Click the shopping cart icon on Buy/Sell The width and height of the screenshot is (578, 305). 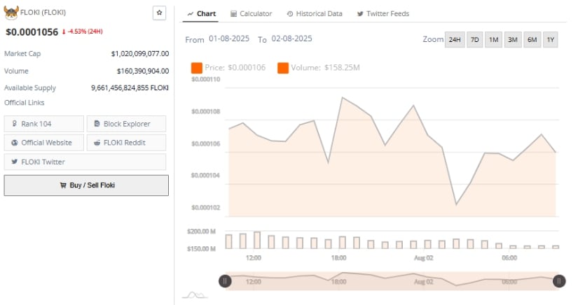[x=63, y=185]
